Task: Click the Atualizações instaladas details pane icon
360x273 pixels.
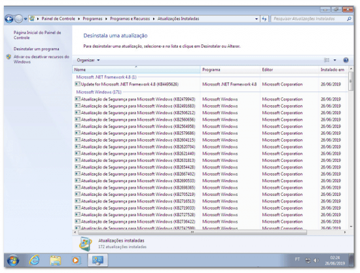Action: point(85,244)
